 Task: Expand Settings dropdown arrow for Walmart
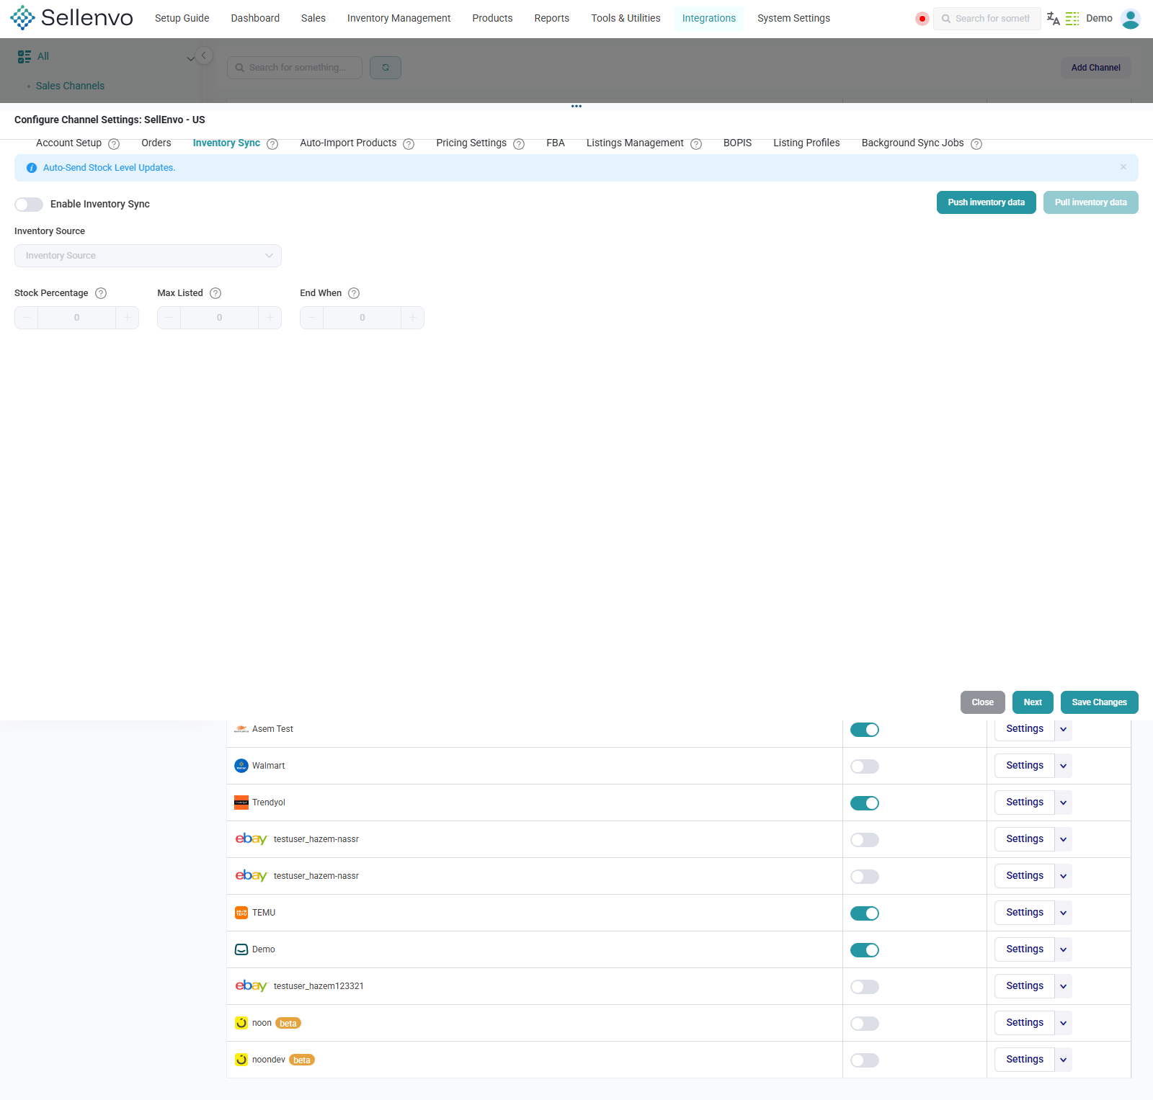click(1063, 766)
